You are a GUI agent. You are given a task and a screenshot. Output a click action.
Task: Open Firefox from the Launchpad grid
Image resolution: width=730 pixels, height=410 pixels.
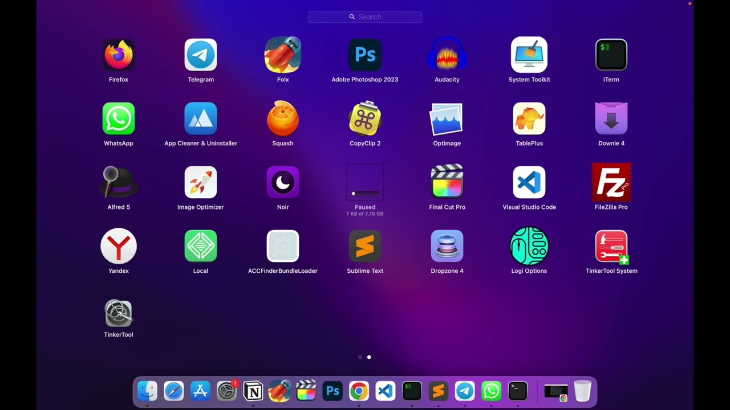pos(119,55)
